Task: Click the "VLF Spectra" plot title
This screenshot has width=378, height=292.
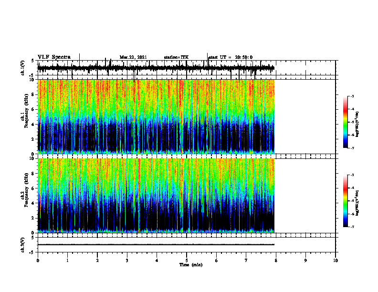Action: 54,57
